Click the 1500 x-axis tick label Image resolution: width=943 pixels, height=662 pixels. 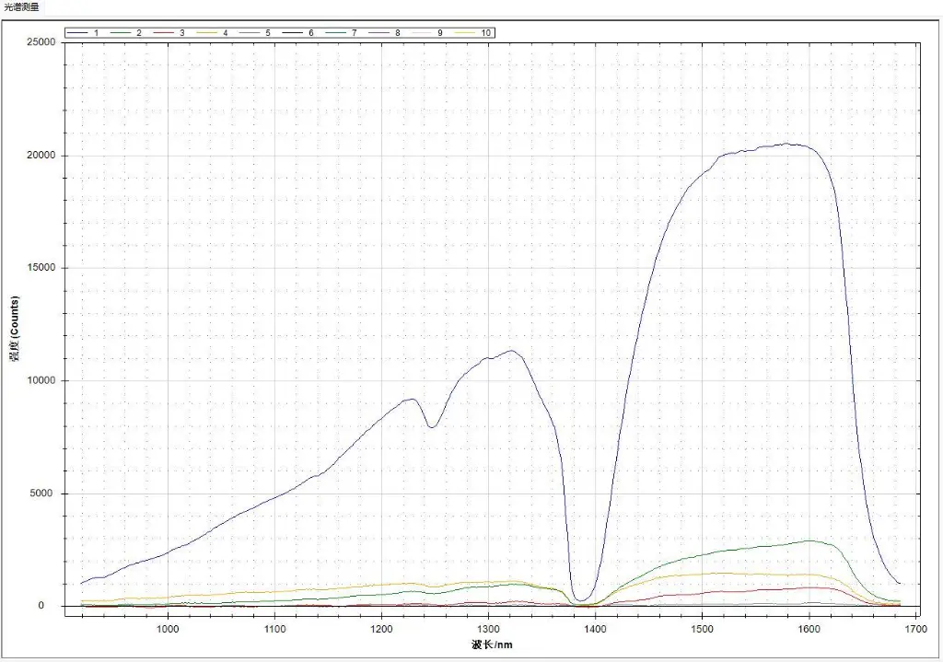coord(702,629)
